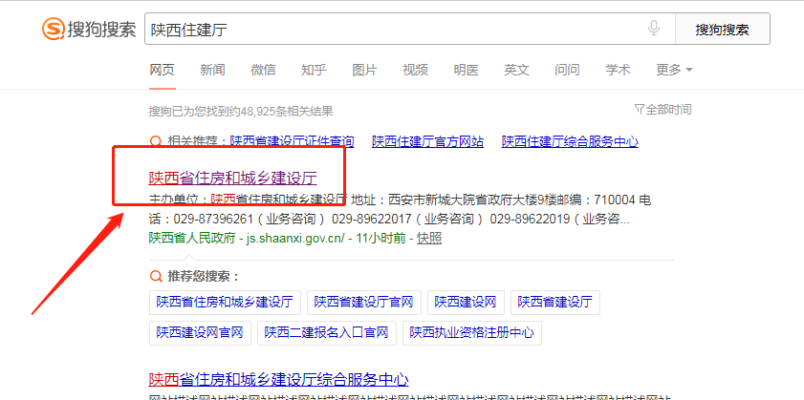Open related link 陕西省建设厅证件查询
Image resolution: width=804 pixels, height=400 pixels.
(x=292, y=141)
